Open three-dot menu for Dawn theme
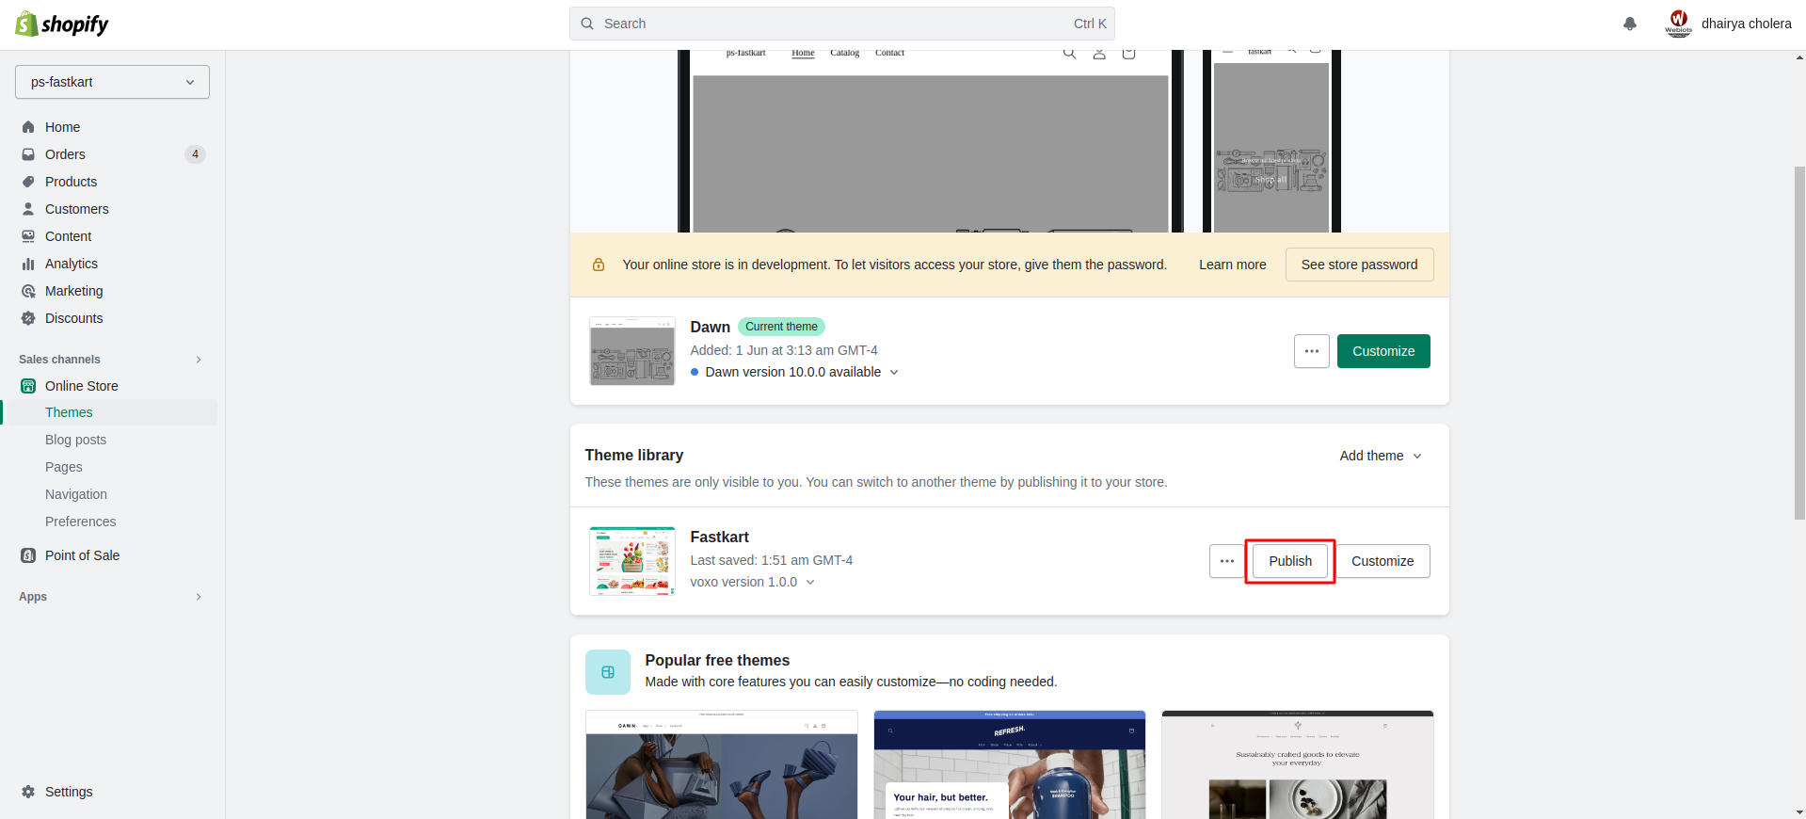Viewport: 1806px width, 819px height. pos(1311,351)
